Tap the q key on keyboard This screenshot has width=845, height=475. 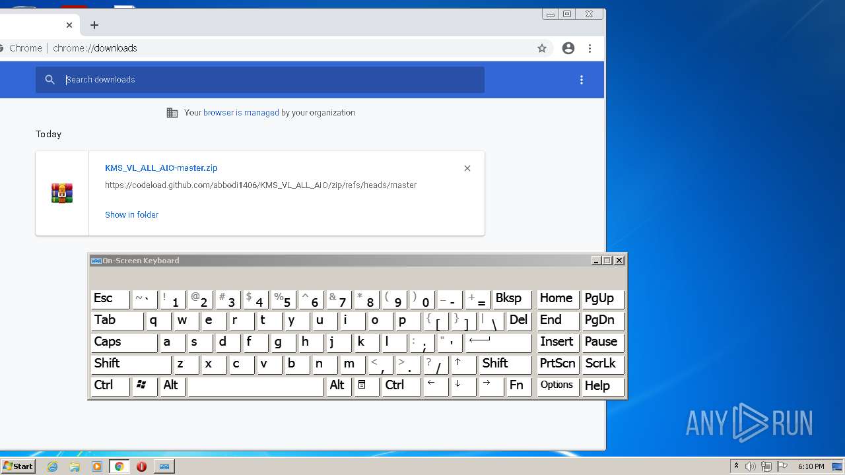(158, 321)
